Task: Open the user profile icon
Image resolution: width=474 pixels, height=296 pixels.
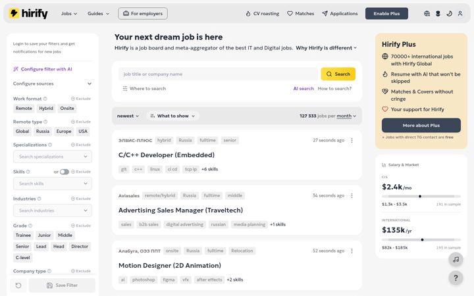Action: click(460, 14)
